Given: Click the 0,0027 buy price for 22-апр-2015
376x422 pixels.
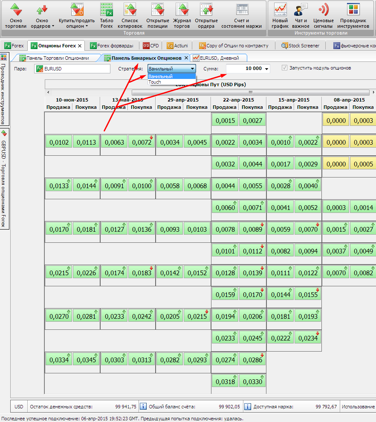Looking at the screenshot, I should pos(253,121).
